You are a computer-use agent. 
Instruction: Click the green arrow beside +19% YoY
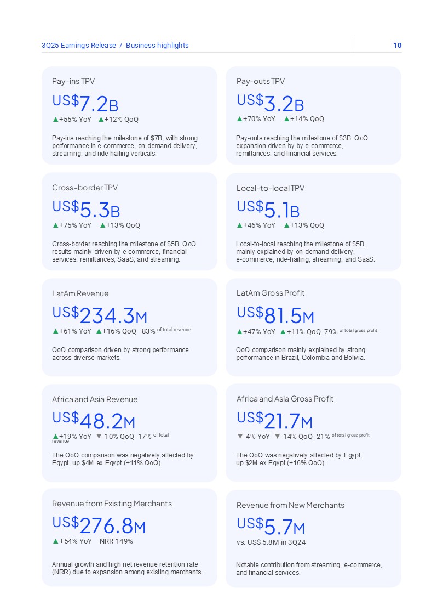pos(55,437)
